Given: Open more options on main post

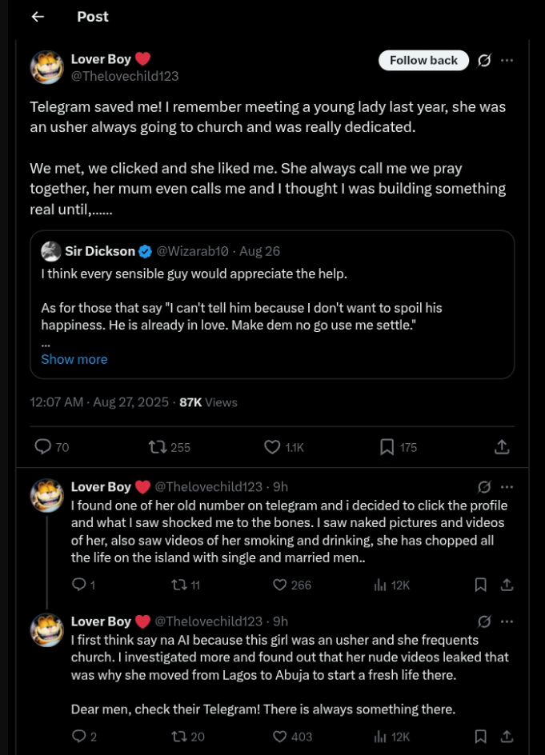Looking at the screenshot, I should coord(507,61).
